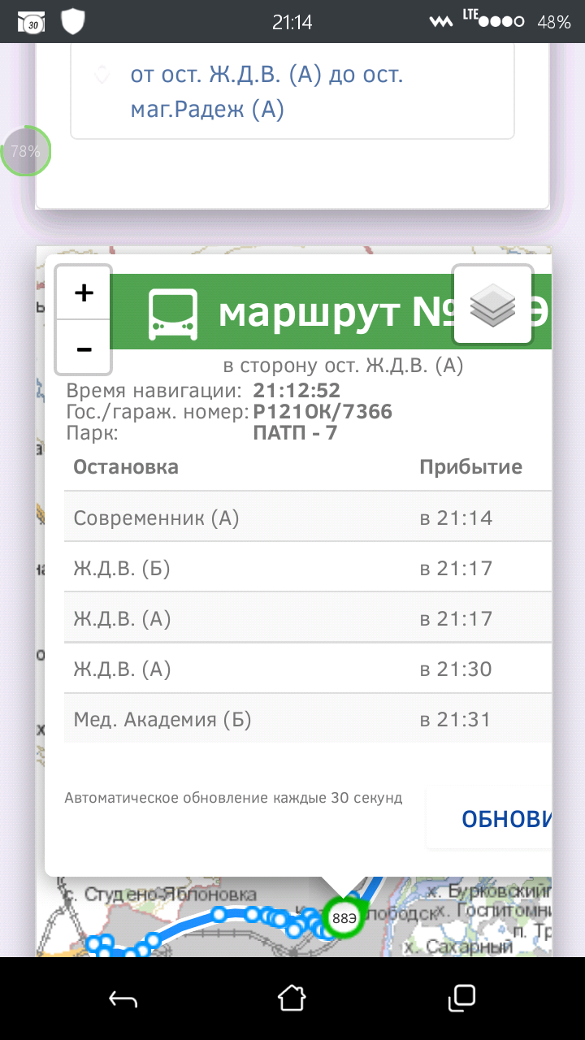
Task: Tap the Прибытие column header
Action: point(470,467)
